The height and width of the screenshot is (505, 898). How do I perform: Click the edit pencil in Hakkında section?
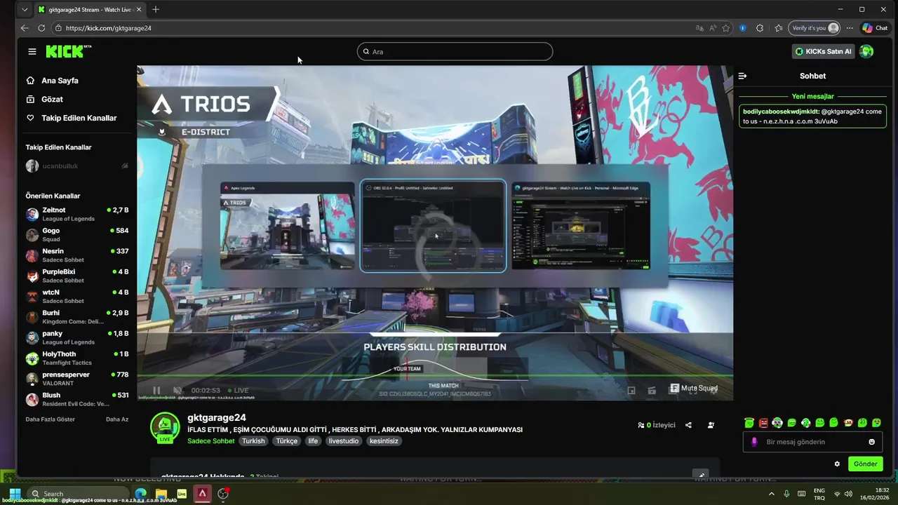[x=699, y=475]
